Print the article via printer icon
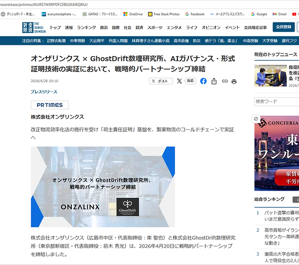 (234, 82)
